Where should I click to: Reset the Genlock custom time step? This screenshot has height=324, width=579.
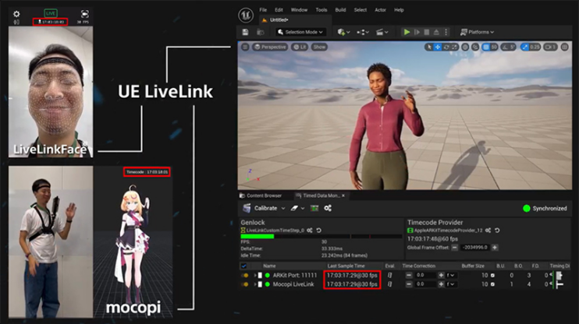coord(318,231)
